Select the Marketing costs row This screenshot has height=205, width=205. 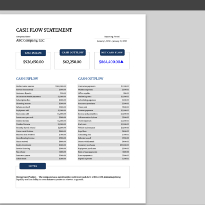click(104, 96)
